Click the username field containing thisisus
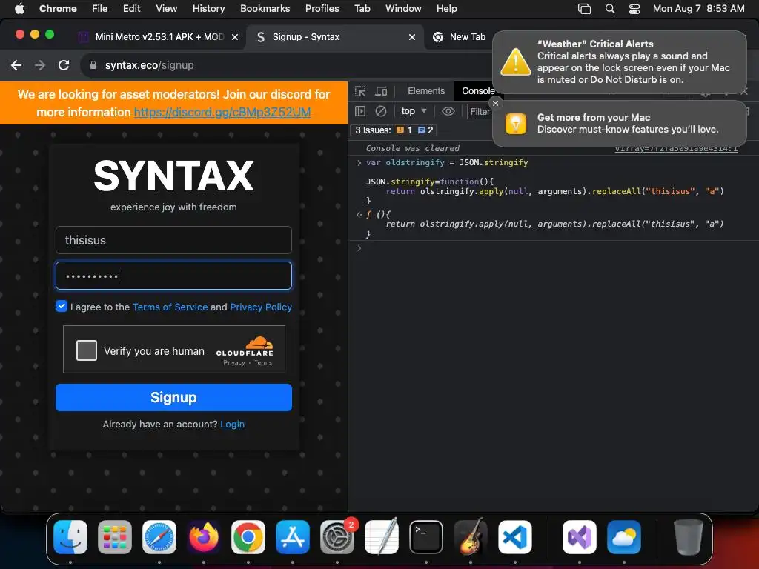This screenshot has height=569, width=759. [173, 240]
